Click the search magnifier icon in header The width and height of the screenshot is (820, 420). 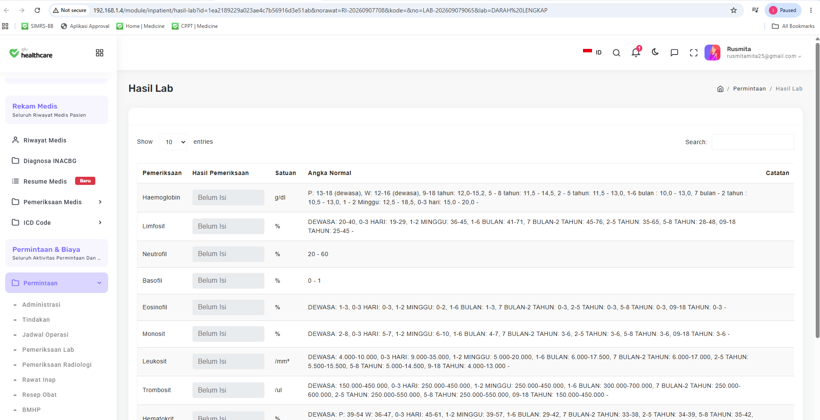(x=617, y=53)
